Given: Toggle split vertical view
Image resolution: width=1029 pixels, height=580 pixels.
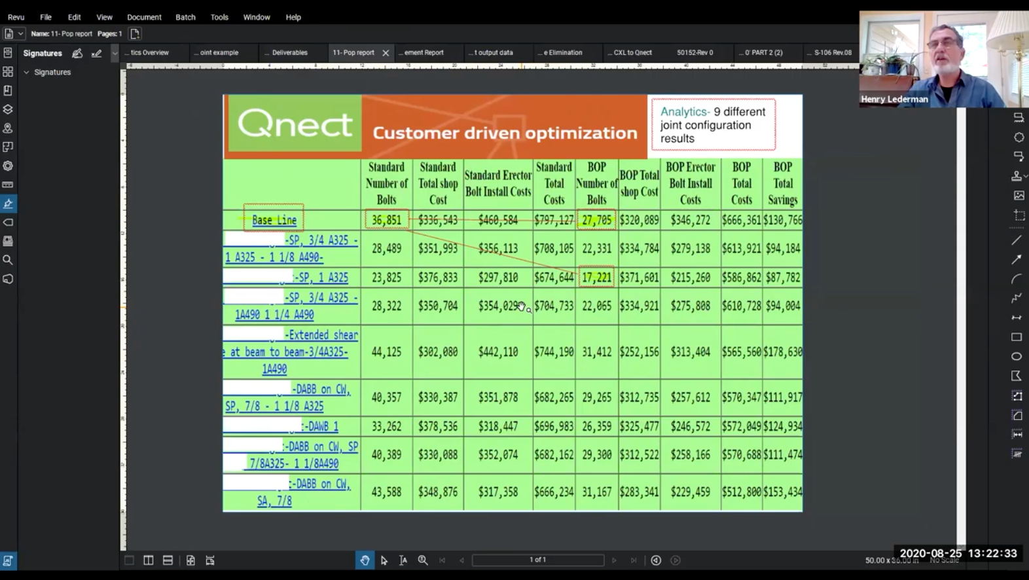Looking at the screenshot, I should [149, 560].
